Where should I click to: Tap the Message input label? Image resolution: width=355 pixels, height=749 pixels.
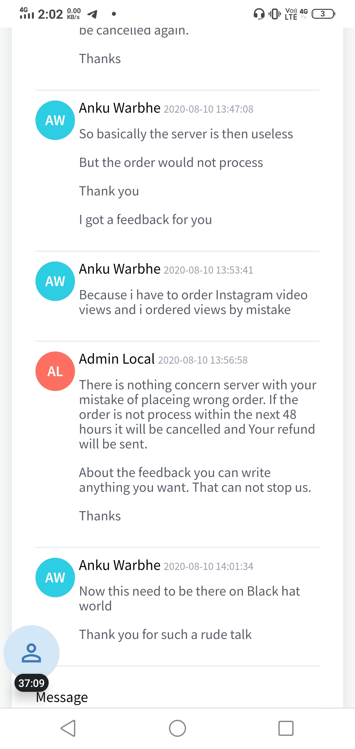pos(62,697)
